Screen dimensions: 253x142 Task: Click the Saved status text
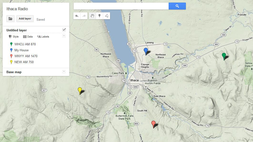point(40,19)
